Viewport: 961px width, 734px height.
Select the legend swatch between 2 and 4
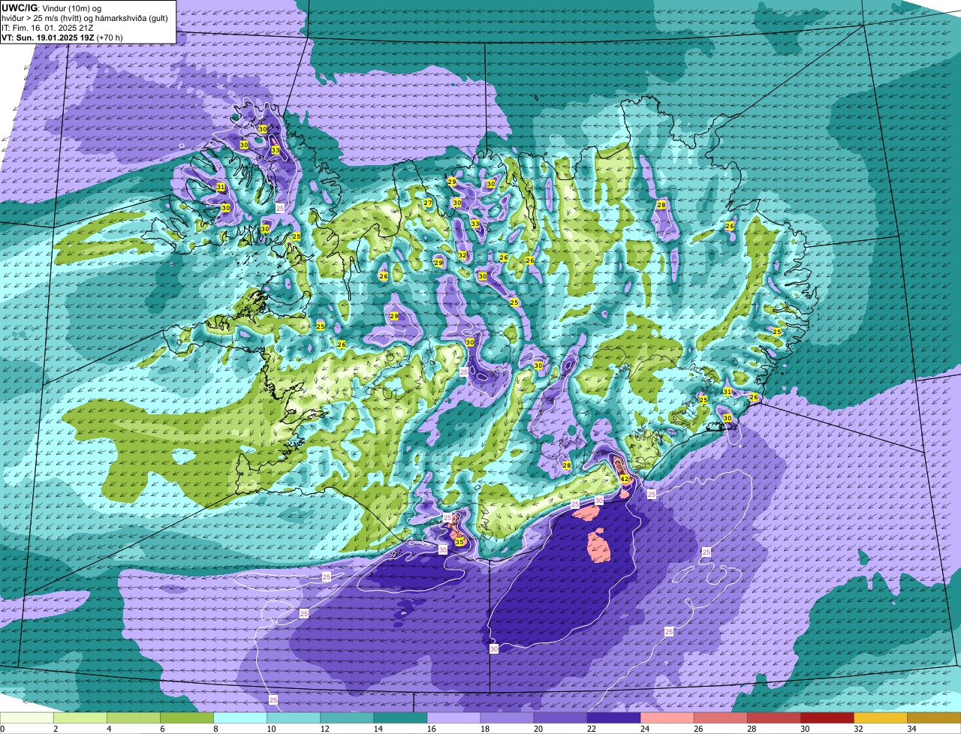(x=80, y=717)
